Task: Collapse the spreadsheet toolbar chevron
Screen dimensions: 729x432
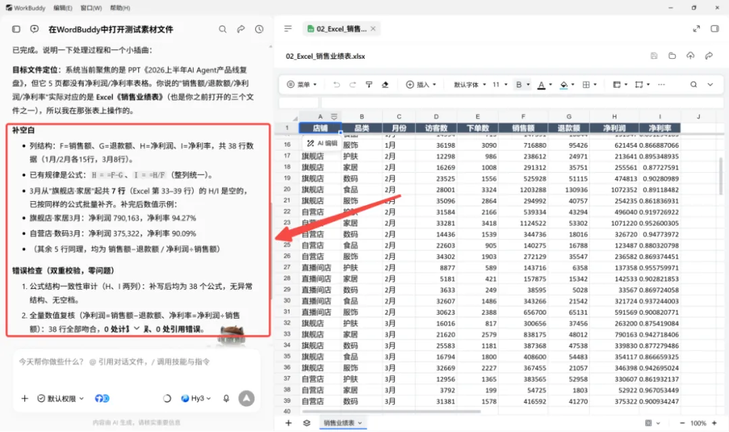Action: pos(710,84)
